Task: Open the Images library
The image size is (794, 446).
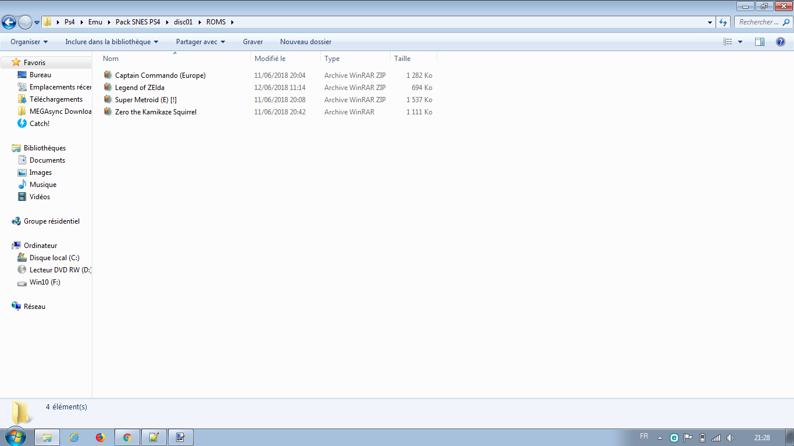Action: tap(41, 172)
